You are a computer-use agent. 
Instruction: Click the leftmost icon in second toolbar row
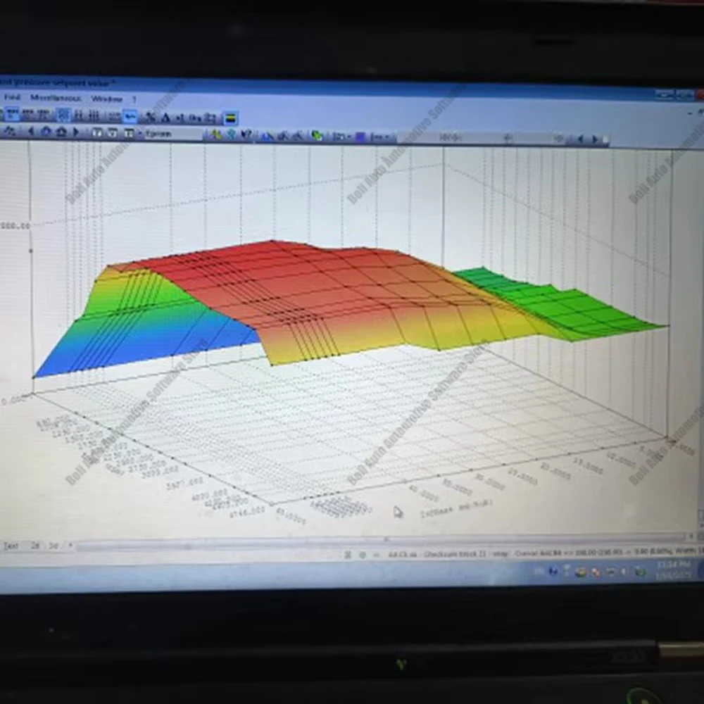click(x=9, y=131)
